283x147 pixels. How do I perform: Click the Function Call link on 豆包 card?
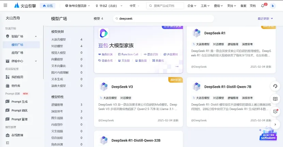(128, 54)
